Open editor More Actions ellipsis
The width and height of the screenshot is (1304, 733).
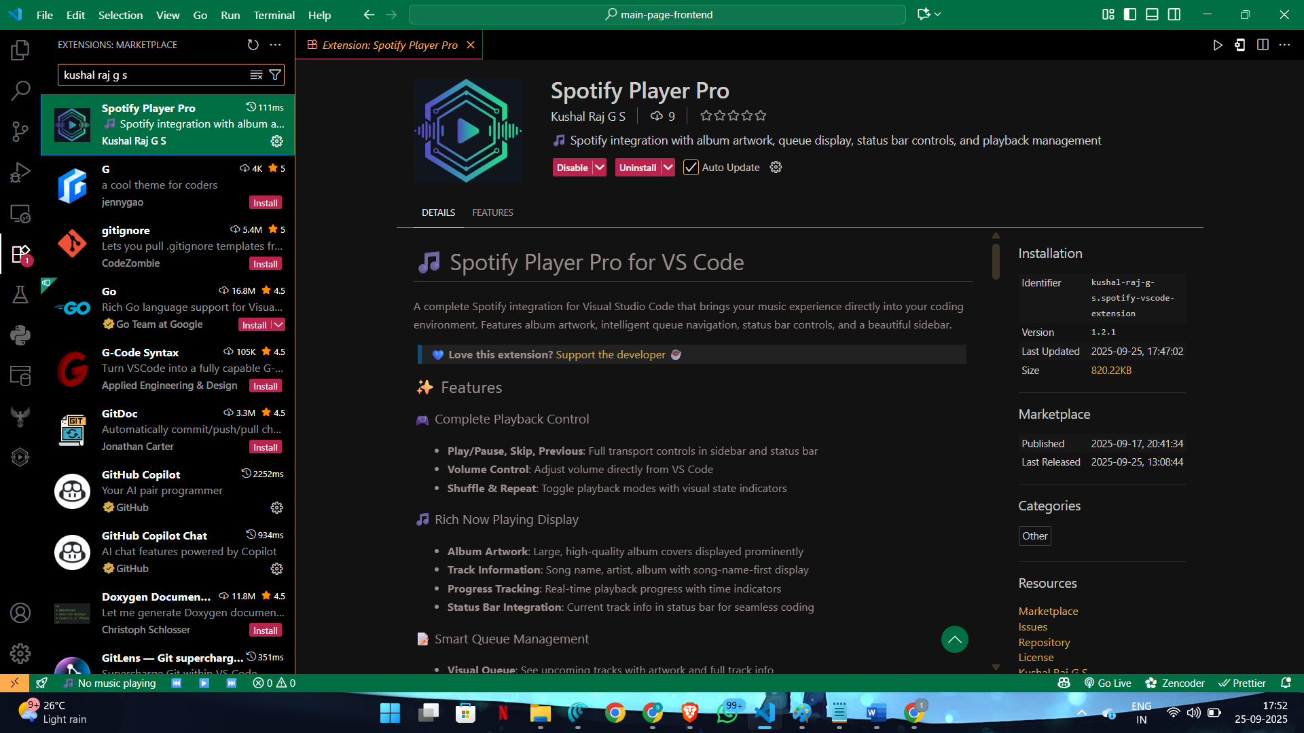[x=1284, y=45]
